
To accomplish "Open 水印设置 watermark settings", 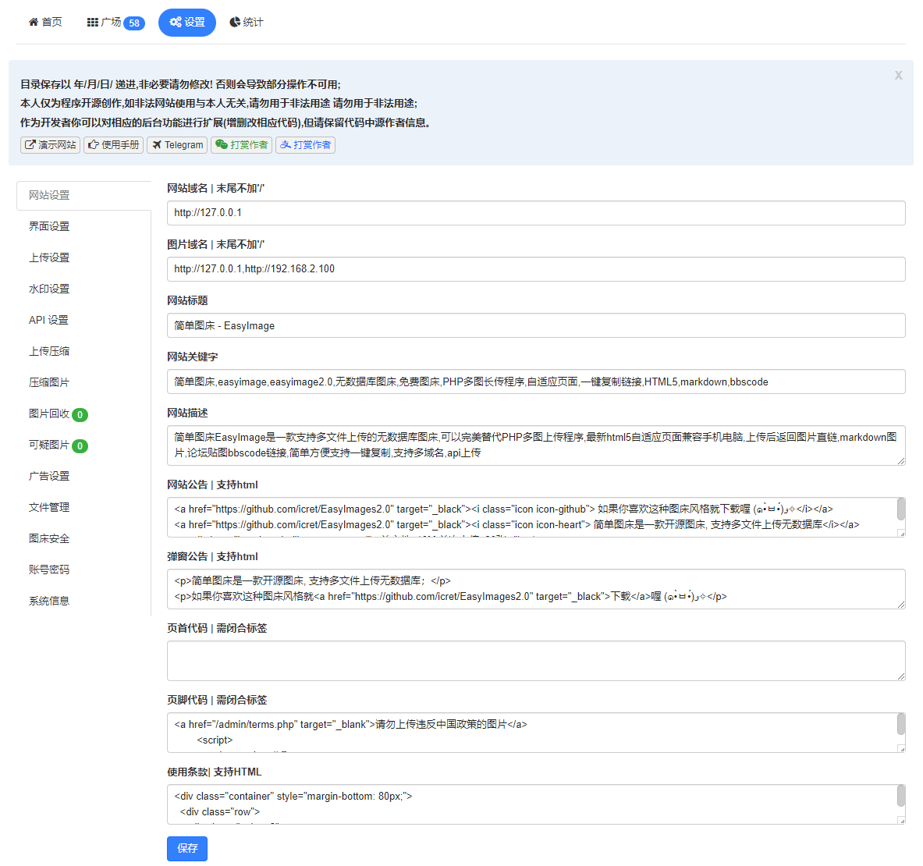I will pyautogui.click(x=49, y=289).
